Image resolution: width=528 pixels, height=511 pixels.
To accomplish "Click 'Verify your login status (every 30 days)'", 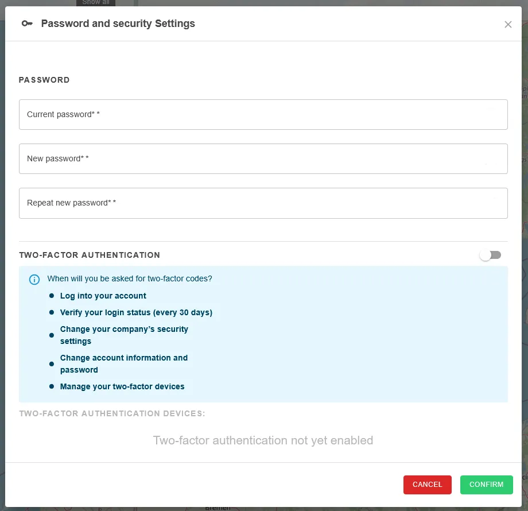I will (x=136, y=312).
